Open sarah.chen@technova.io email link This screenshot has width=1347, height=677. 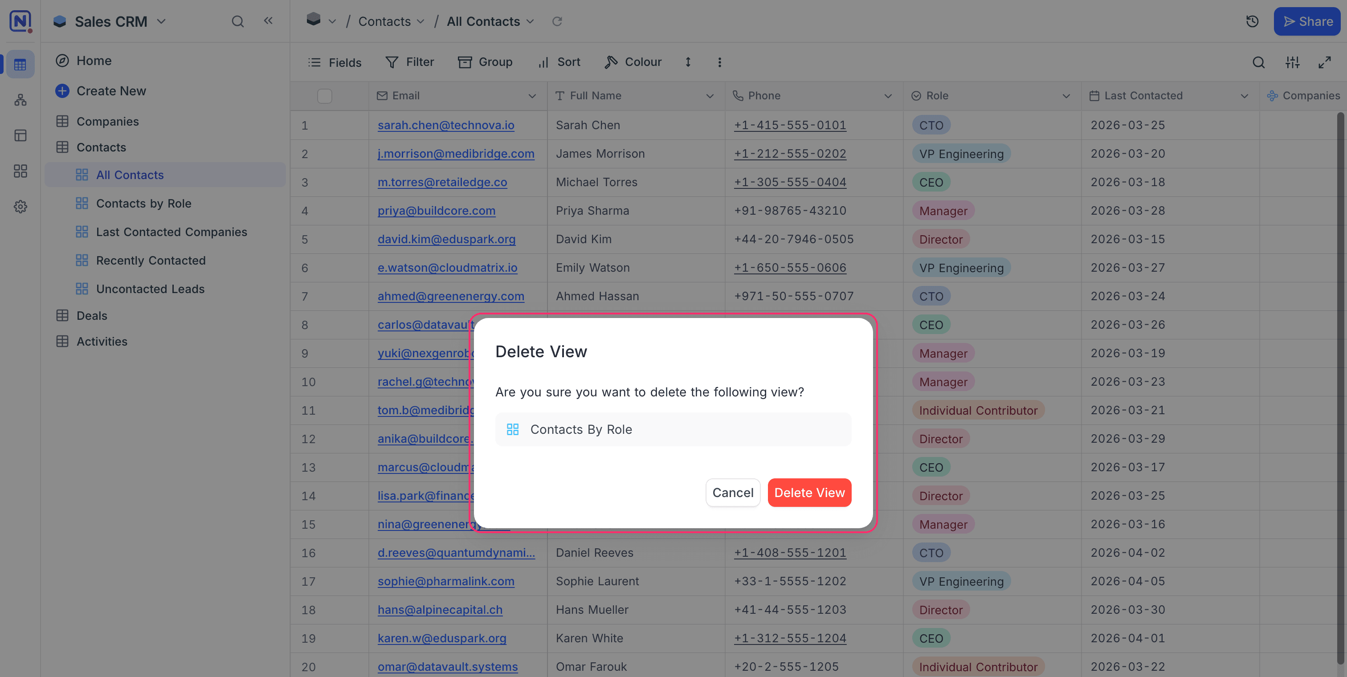click(x=446, y=125)
